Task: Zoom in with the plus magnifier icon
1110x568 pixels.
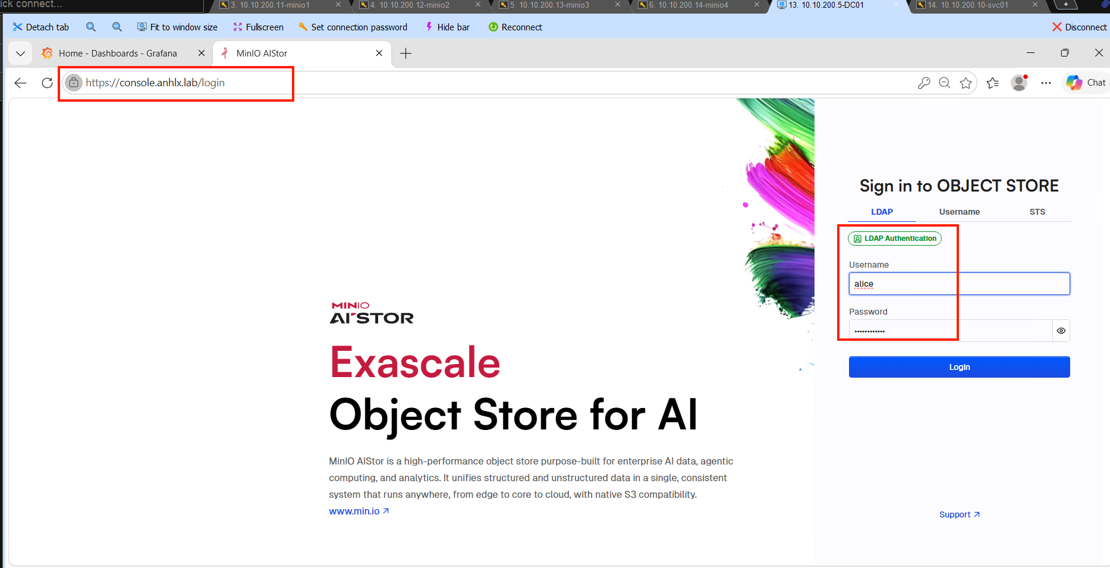Action: click(91, 27)
